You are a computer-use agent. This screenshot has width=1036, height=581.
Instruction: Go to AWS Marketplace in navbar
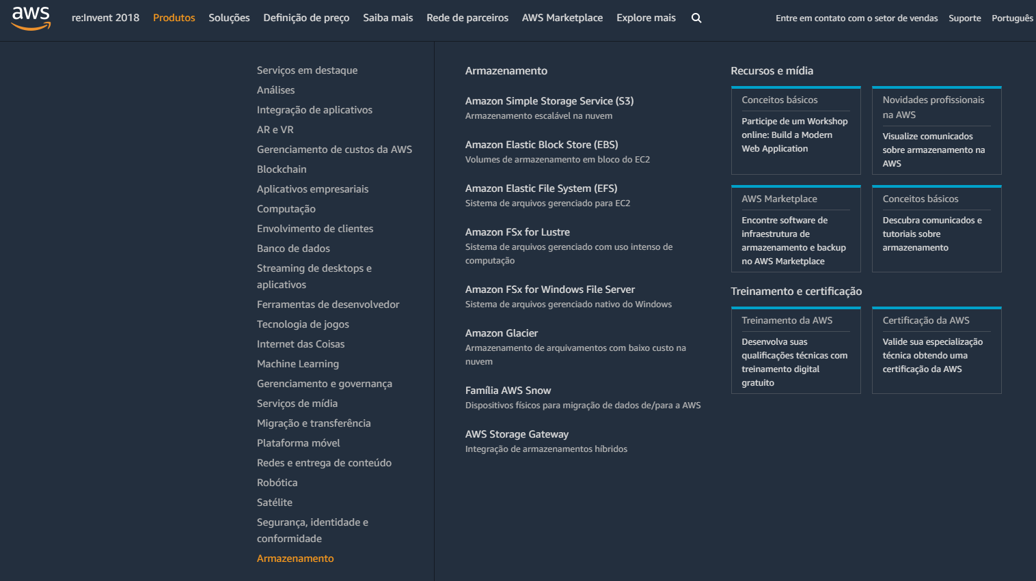coord(562,18)
